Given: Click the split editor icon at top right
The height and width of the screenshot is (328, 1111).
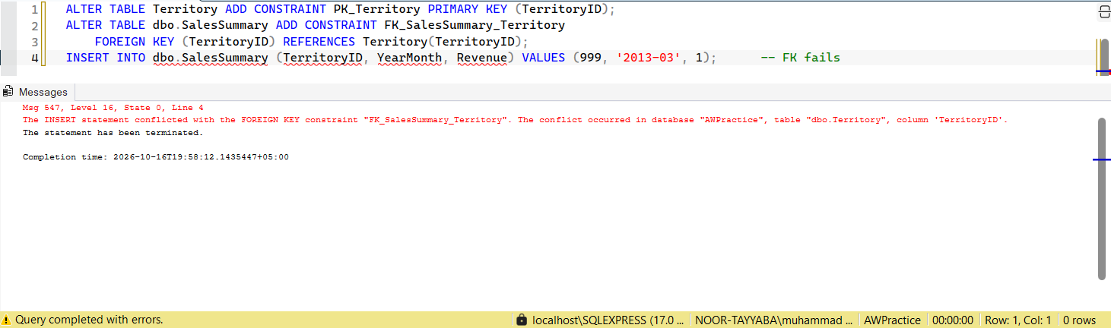Looking at the screenshot, I should [x=1104, y=11].
